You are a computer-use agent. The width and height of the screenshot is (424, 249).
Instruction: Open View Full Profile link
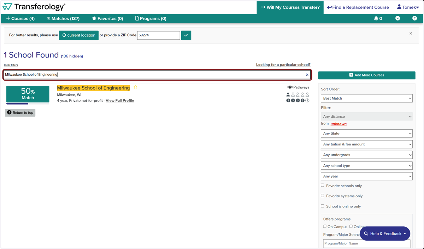[120, 100]
